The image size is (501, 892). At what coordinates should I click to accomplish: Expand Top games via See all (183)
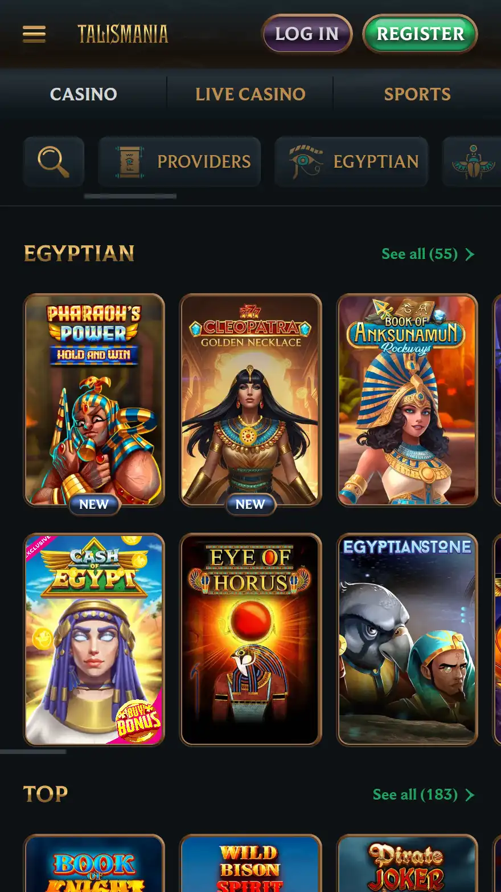point(423,794)
